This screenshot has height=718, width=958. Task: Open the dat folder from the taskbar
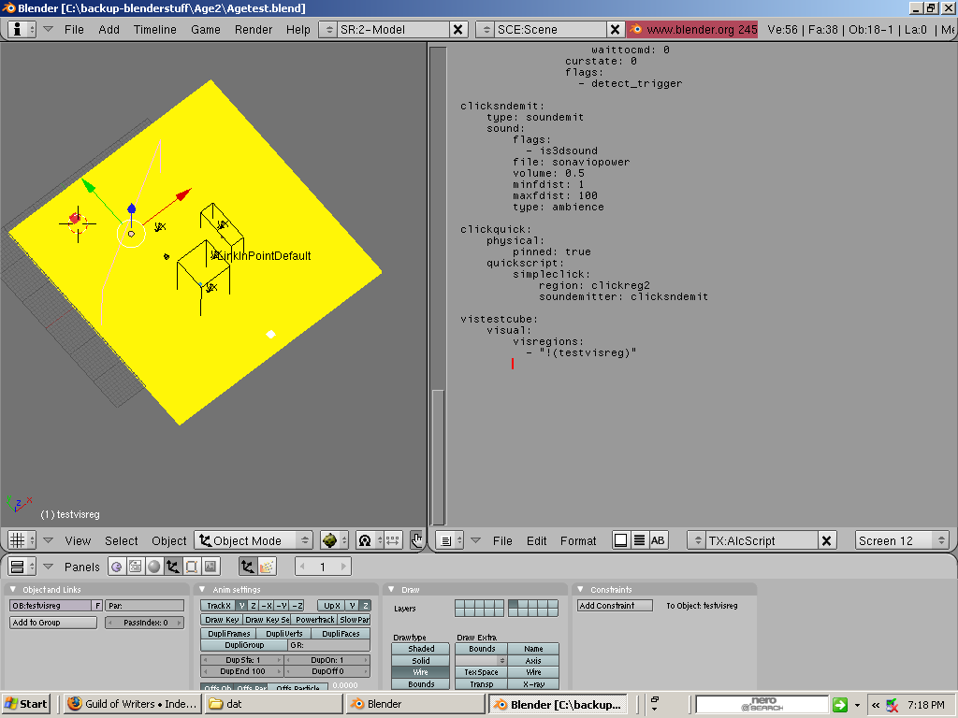pos(275,704)
